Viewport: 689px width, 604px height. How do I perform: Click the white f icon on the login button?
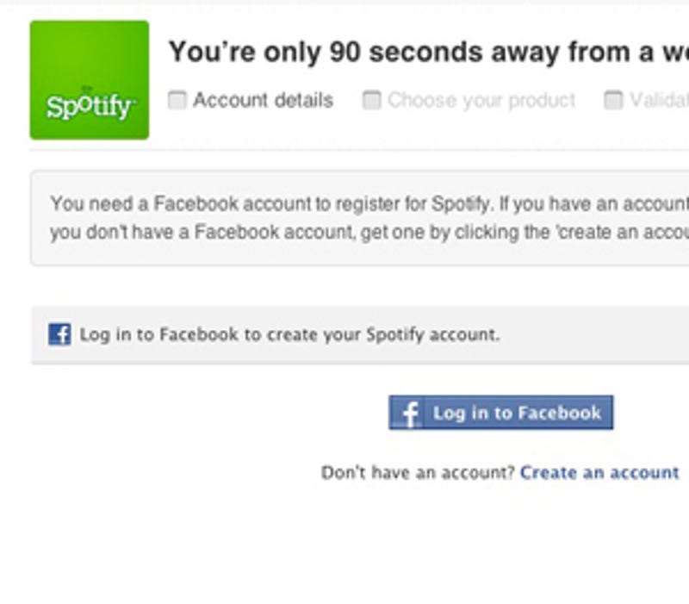coord(411,413)
